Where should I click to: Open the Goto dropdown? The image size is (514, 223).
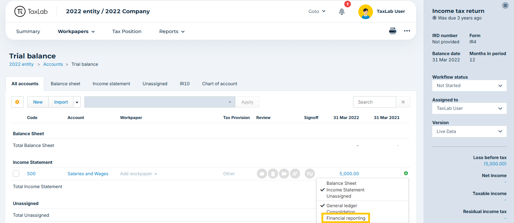[x=317, y=11]
